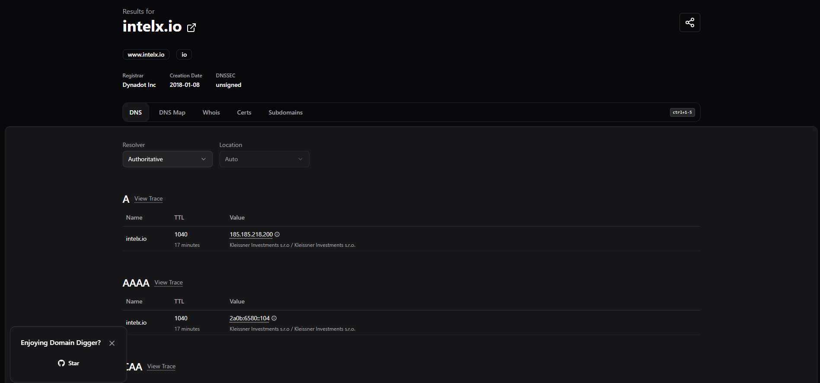Viewport: 820px width, 383px height.
Task: Click TTL 1040 in the A record row
Action: pyautogui.click(x=181, y=234)
